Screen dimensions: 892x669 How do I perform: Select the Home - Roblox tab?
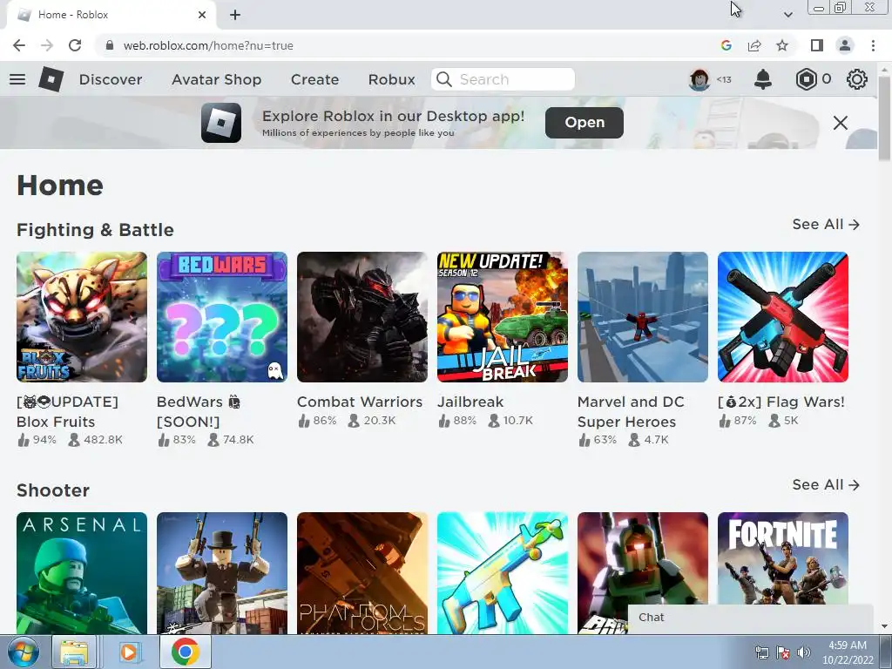click(x=111, y=15)
